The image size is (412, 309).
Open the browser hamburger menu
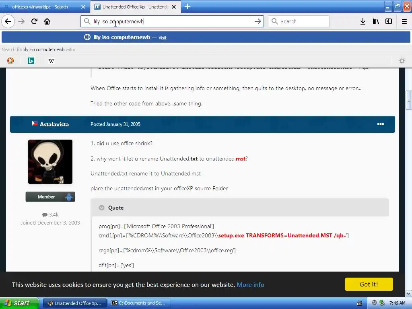coord(404,22)
